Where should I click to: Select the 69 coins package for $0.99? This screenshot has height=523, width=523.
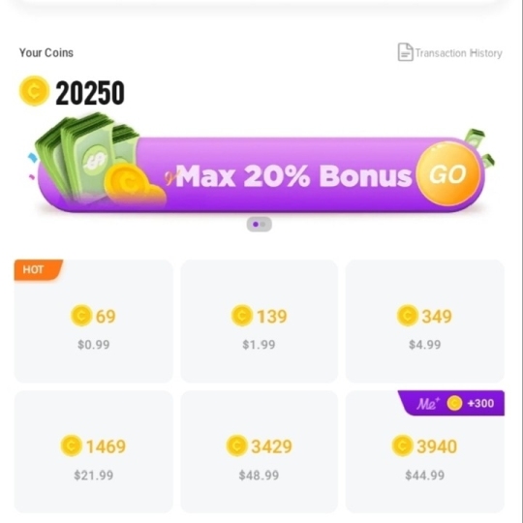point(94,322)
